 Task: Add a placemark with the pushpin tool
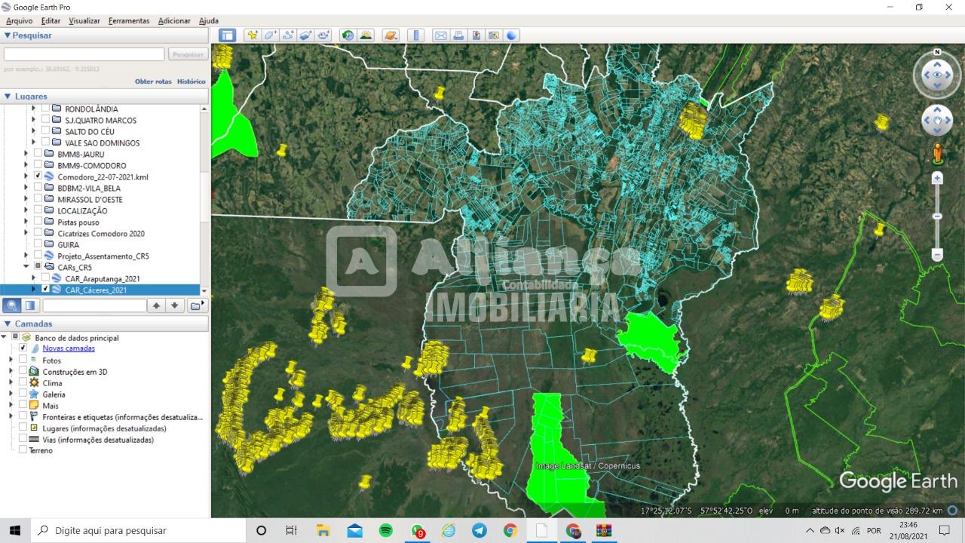coord(253,35)
